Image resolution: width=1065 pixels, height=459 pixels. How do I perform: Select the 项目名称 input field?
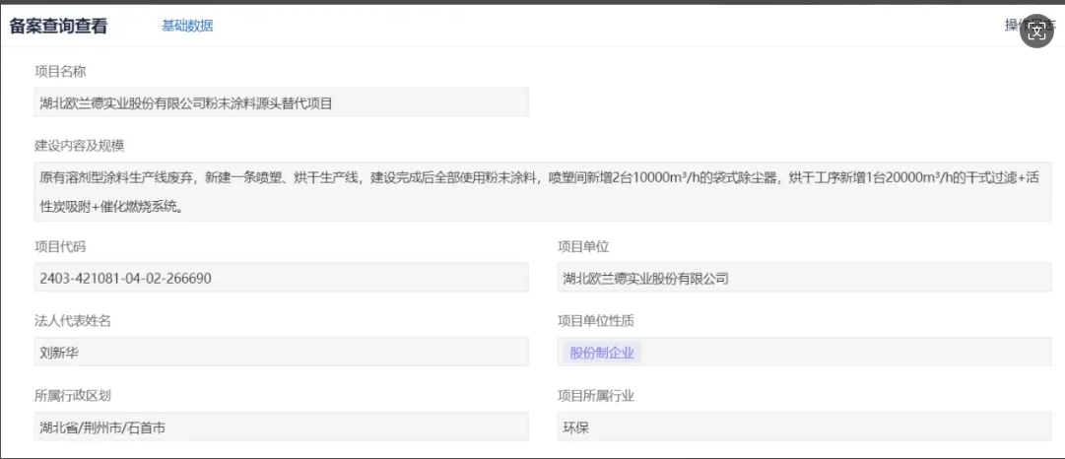(281, 102)
